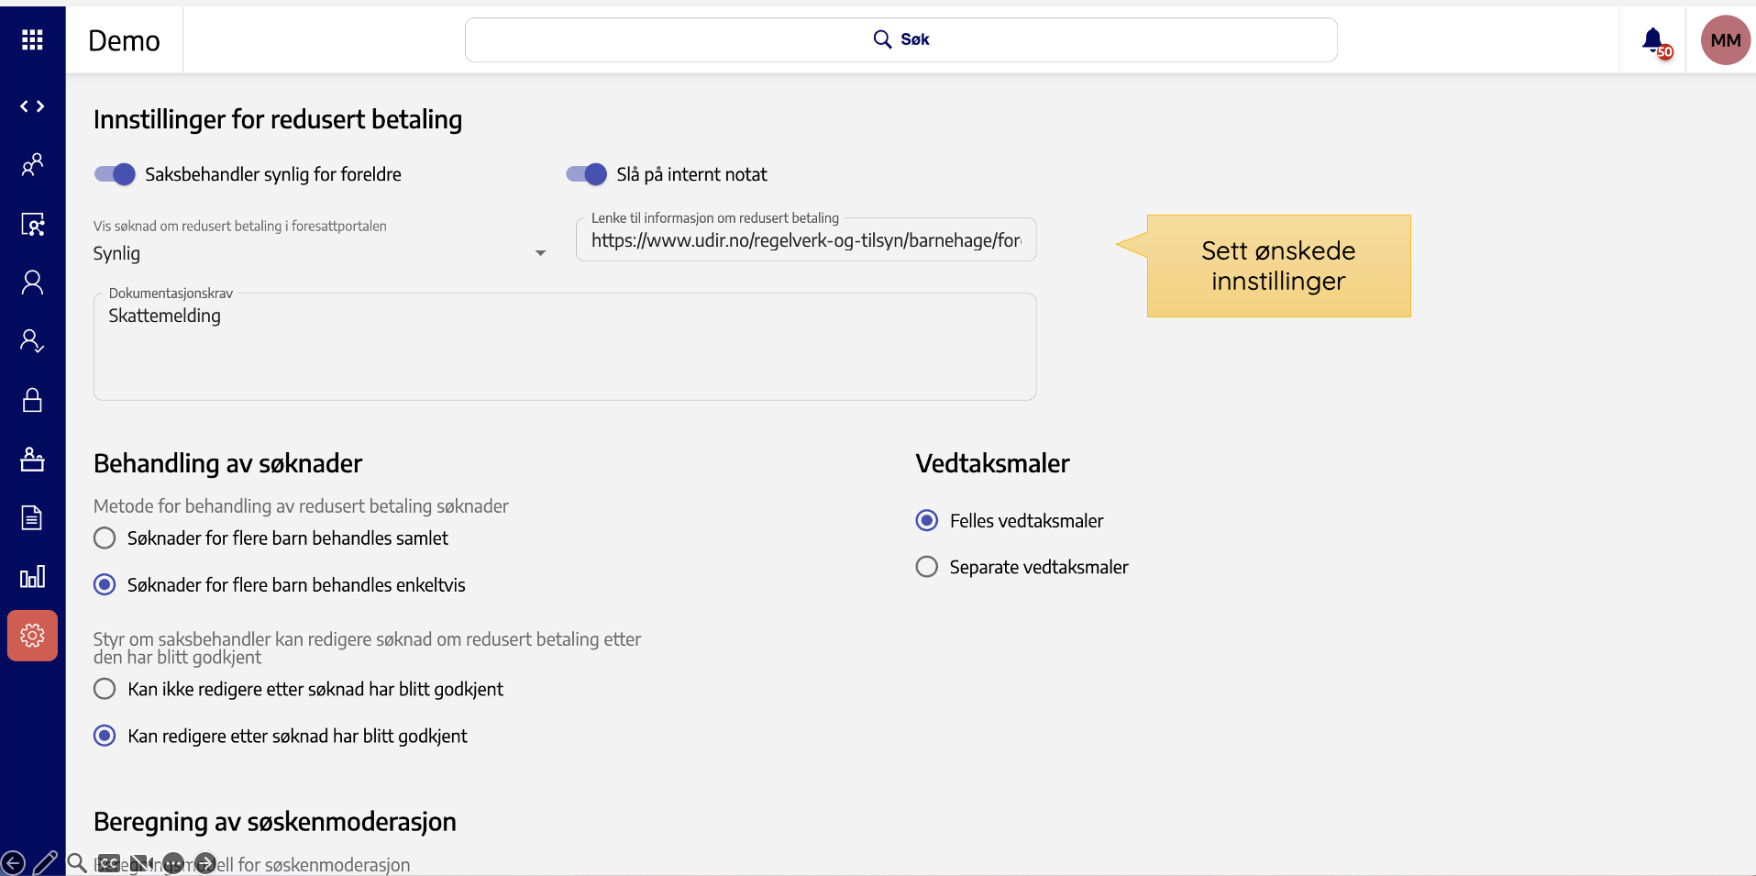Select Kan redigere etter søknad har blitt godkjent
1756x876 pixels.
(x=105, y=736)
